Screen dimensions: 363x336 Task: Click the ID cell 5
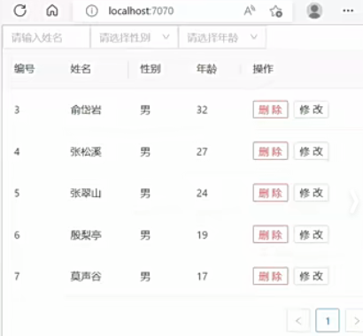click(17, 194)
